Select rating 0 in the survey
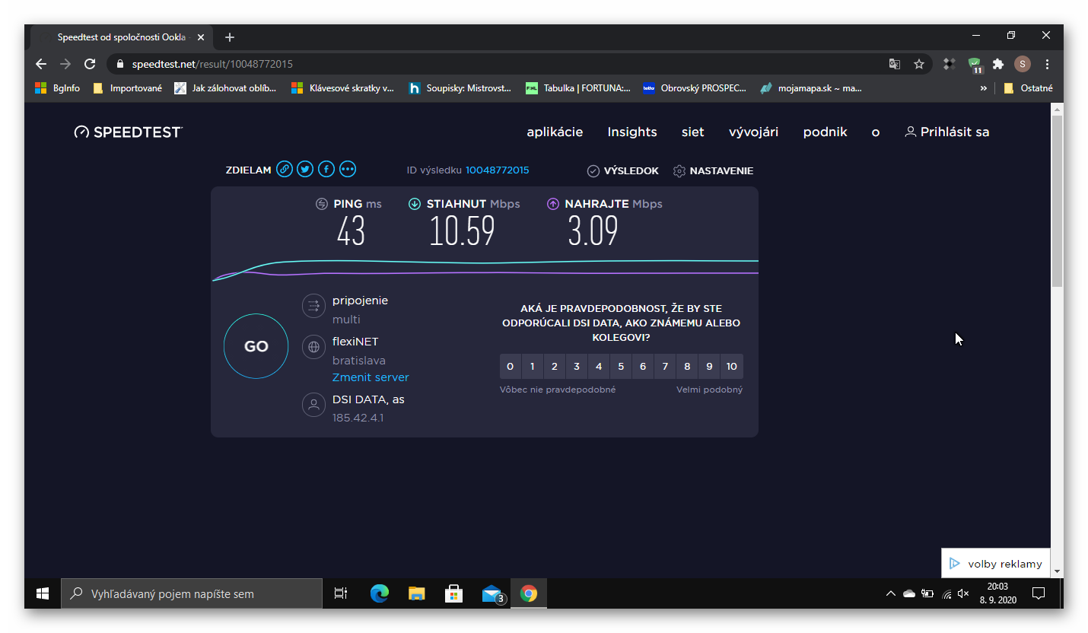Image resolution: width=1088 pixels, height=633 pixels. 510,367
